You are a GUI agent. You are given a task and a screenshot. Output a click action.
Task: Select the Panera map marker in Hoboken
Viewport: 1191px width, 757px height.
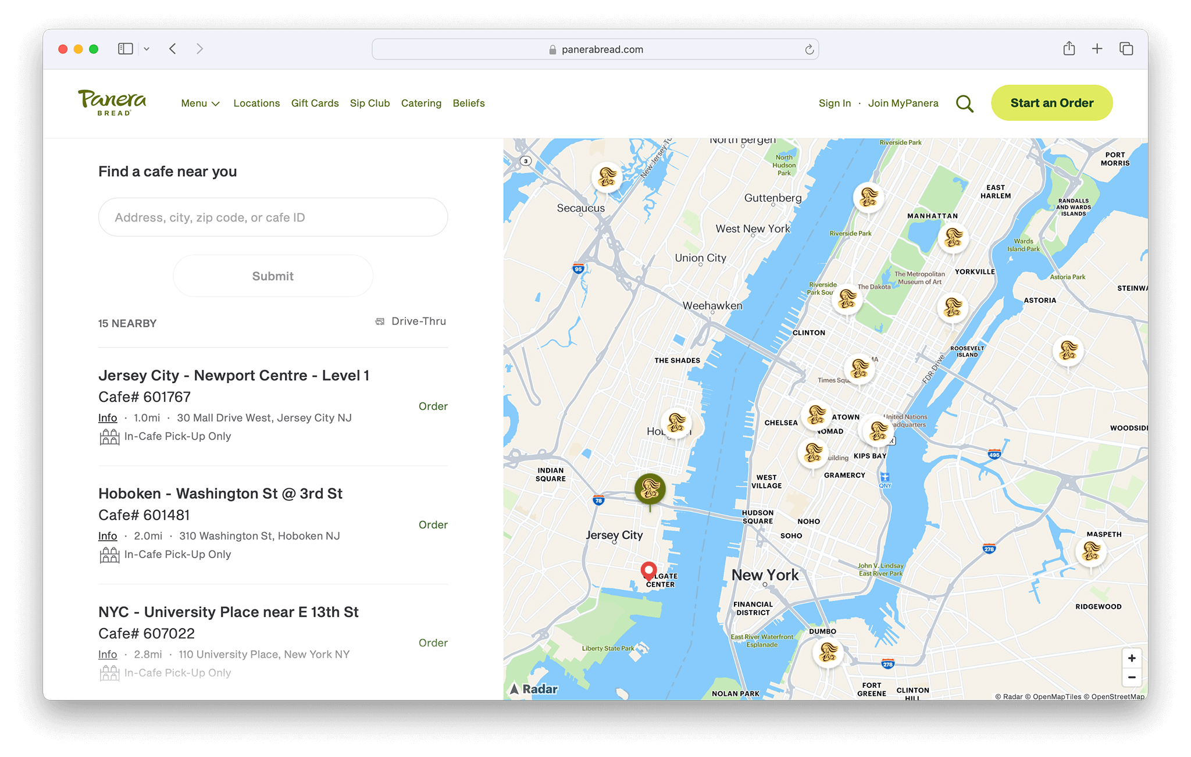pyautogui.click(x=676, y=423)
